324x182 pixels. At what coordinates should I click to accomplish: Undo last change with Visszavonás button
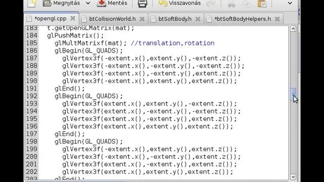pyautogui.click(x=180, y=4)
